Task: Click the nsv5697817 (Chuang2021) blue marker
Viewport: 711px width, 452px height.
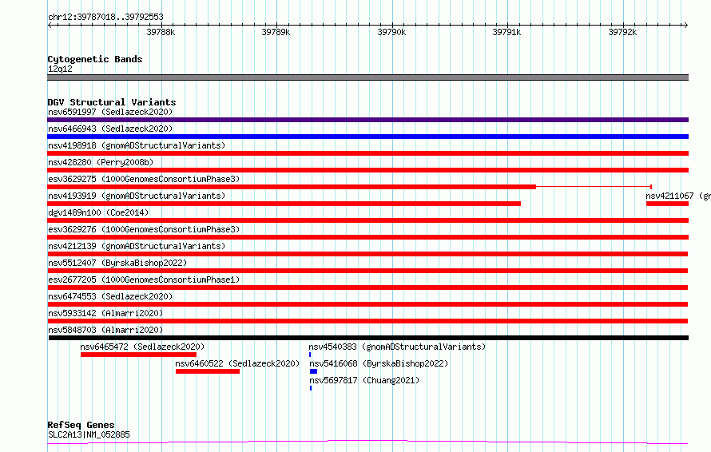Action: pyautogui.click(x=311, y=388)
